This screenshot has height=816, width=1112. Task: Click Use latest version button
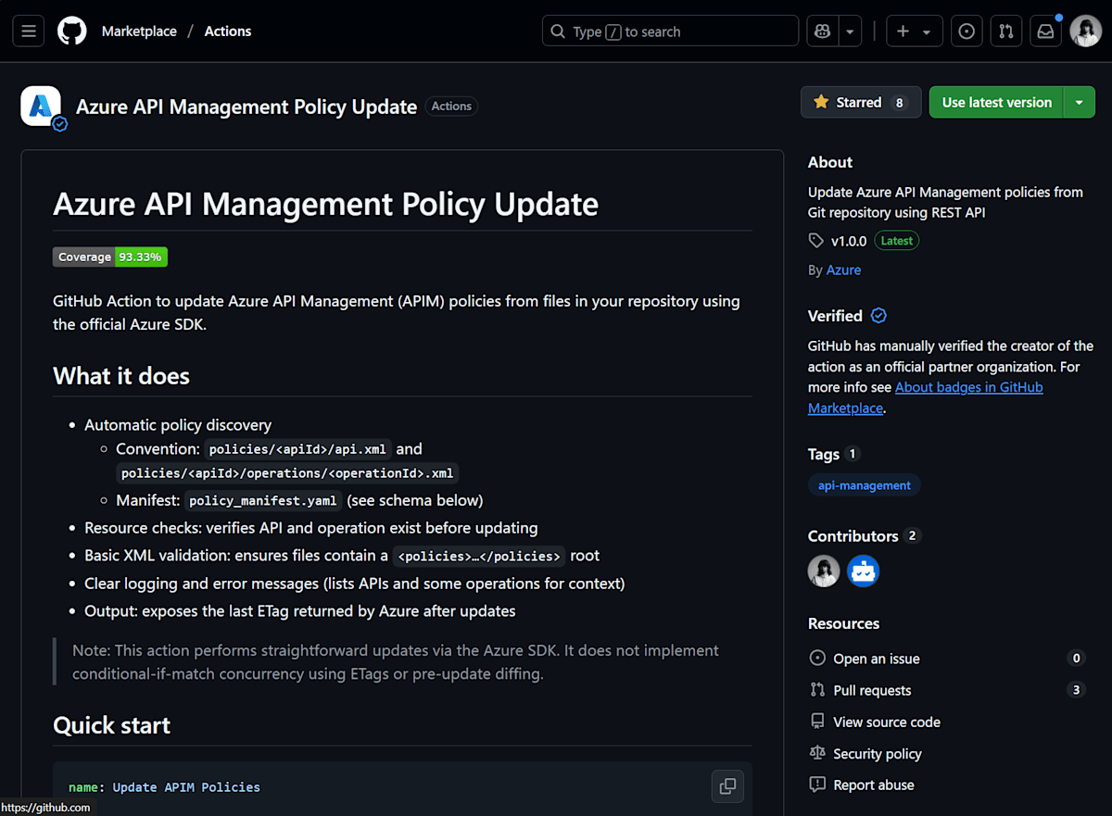click(996, 102)
